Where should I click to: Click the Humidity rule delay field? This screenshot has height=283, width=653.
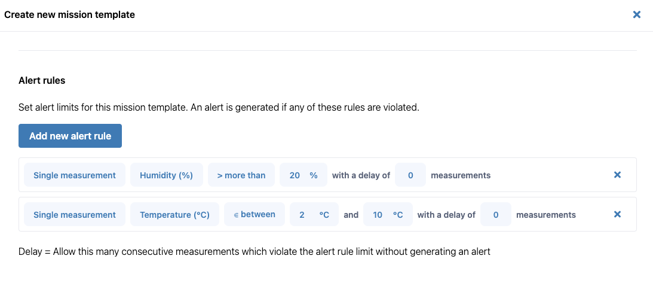(410, 175)
